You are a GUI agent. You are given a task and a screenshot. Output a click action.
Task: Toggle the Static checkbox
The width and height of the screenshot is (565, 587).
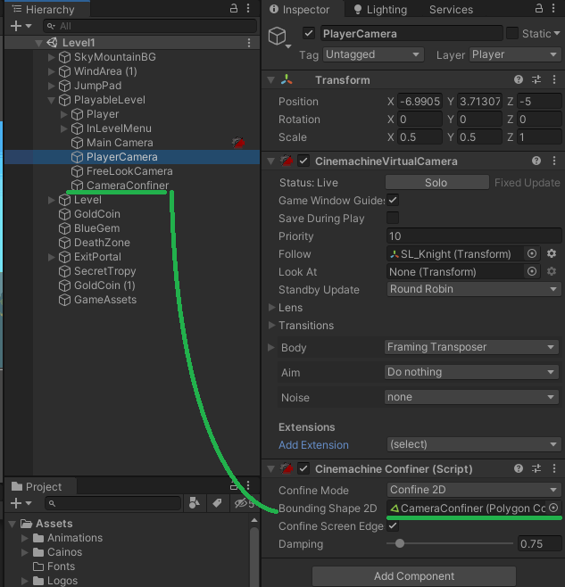[x=512, y=33]
